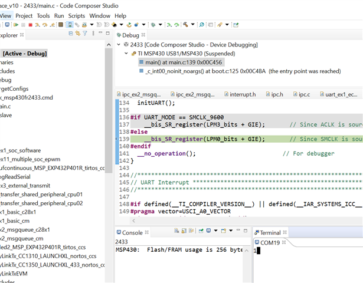Viewport: 363px width, 283px height.
Task: Open the build hammer dropdown arrow
Action: tap(192, 25)
